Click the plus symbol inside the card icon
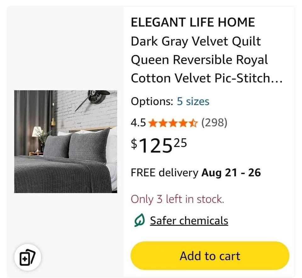Viewport: 302px width, 278px height. [x=25, y=259]
